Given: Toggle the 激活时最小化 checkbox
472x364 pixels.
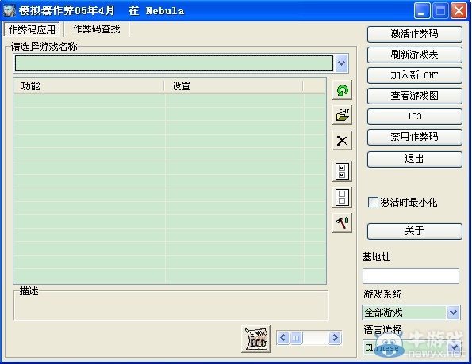Looking at the screenshot, I should 373,202.
